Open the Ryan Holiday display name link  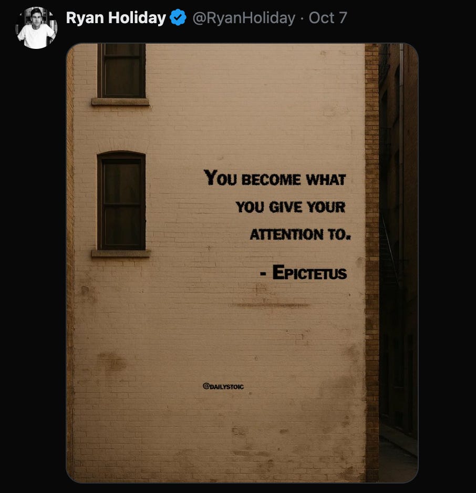click(x=116, y=18)
